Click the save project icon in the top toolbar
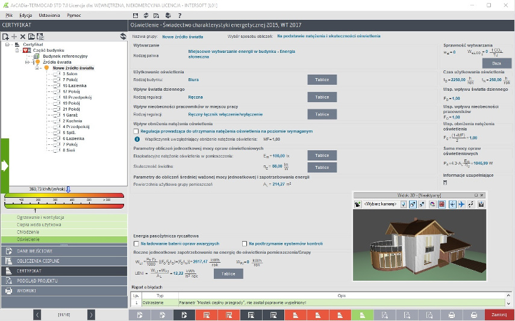Viewport: 515px width, 321px height. pyautogui.click(x=136, y=16)
